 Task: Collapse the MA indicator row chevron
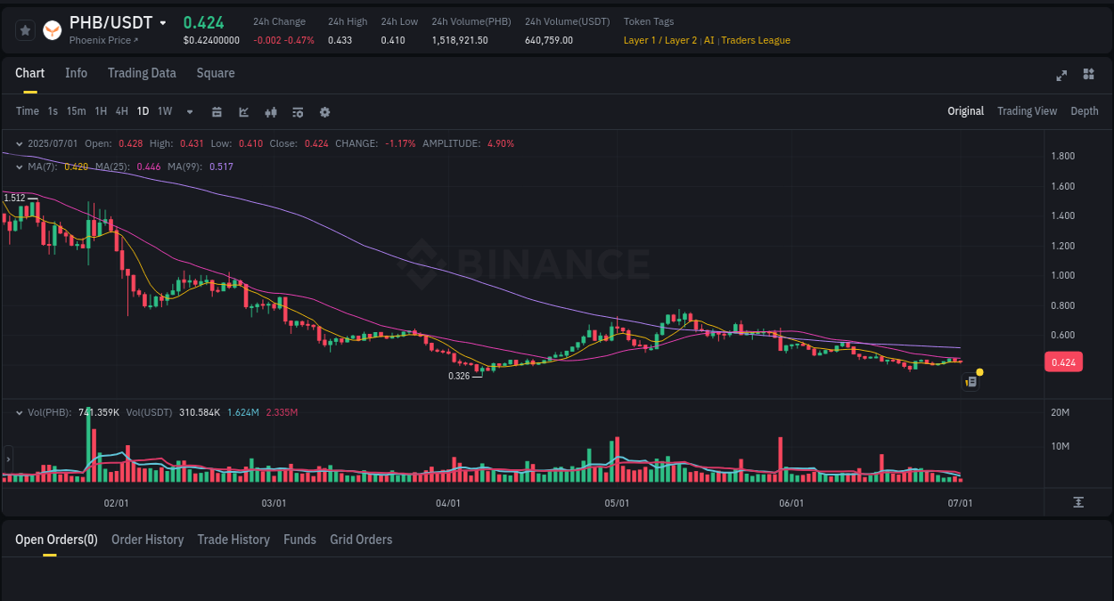click(18, 166)
